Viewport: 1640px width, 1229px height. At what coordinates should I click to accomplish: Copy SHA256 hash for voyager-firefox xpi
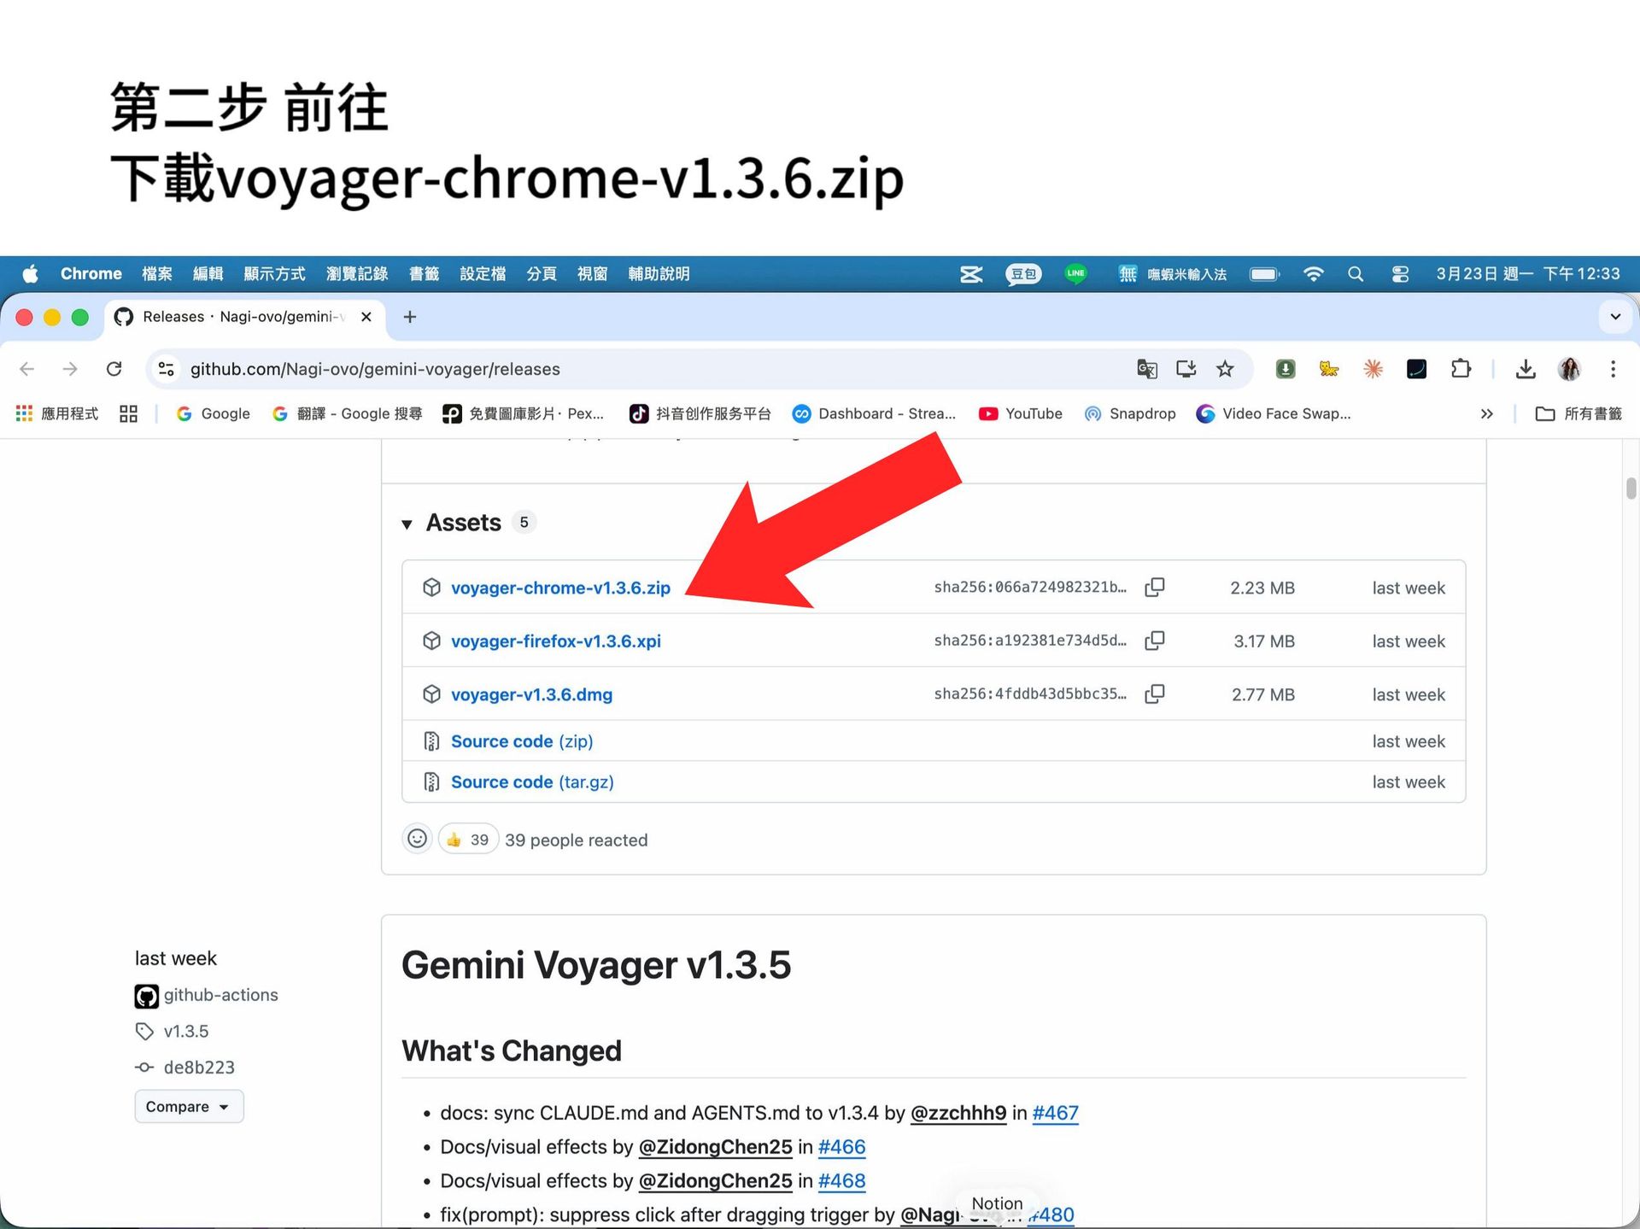click(x=1154, y=641)
